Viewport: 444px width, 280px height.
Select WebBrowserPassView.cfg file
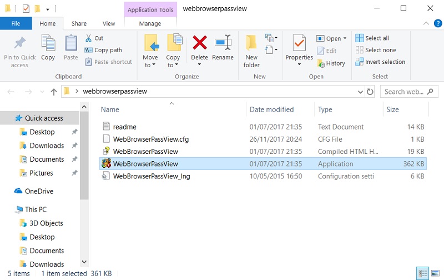(263, 139)
